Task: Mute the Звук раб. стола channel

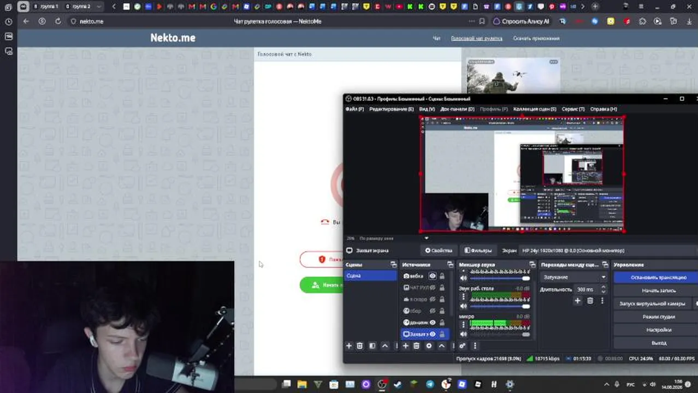Action: pyautogui.click(x=464, y=306)
